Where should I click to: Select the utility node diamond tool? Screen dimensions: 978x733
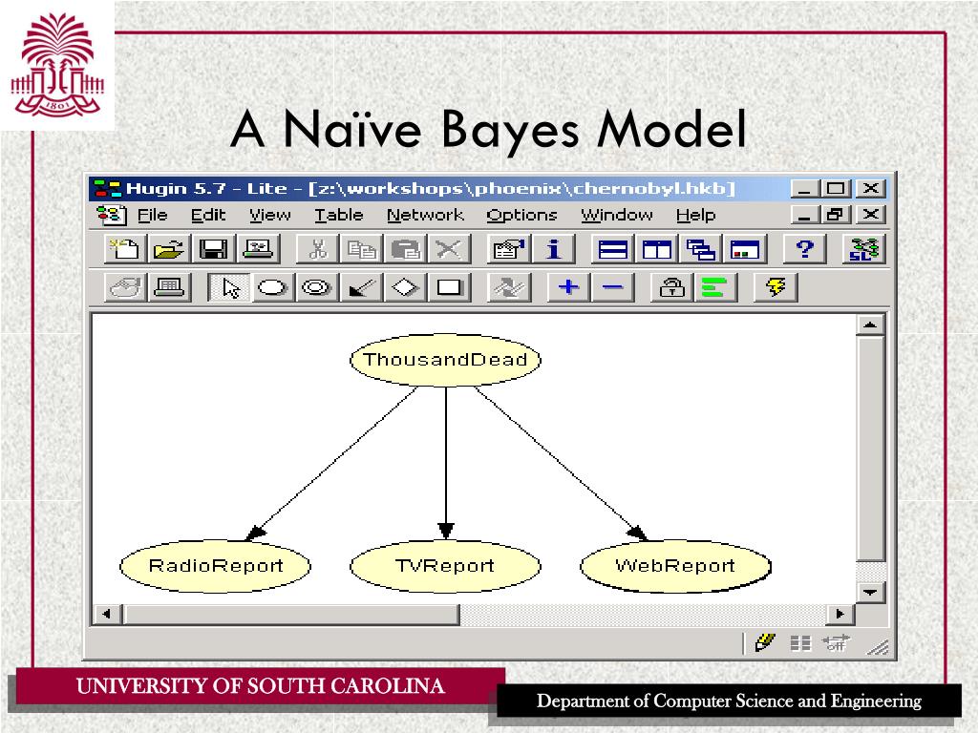(405, 287)
